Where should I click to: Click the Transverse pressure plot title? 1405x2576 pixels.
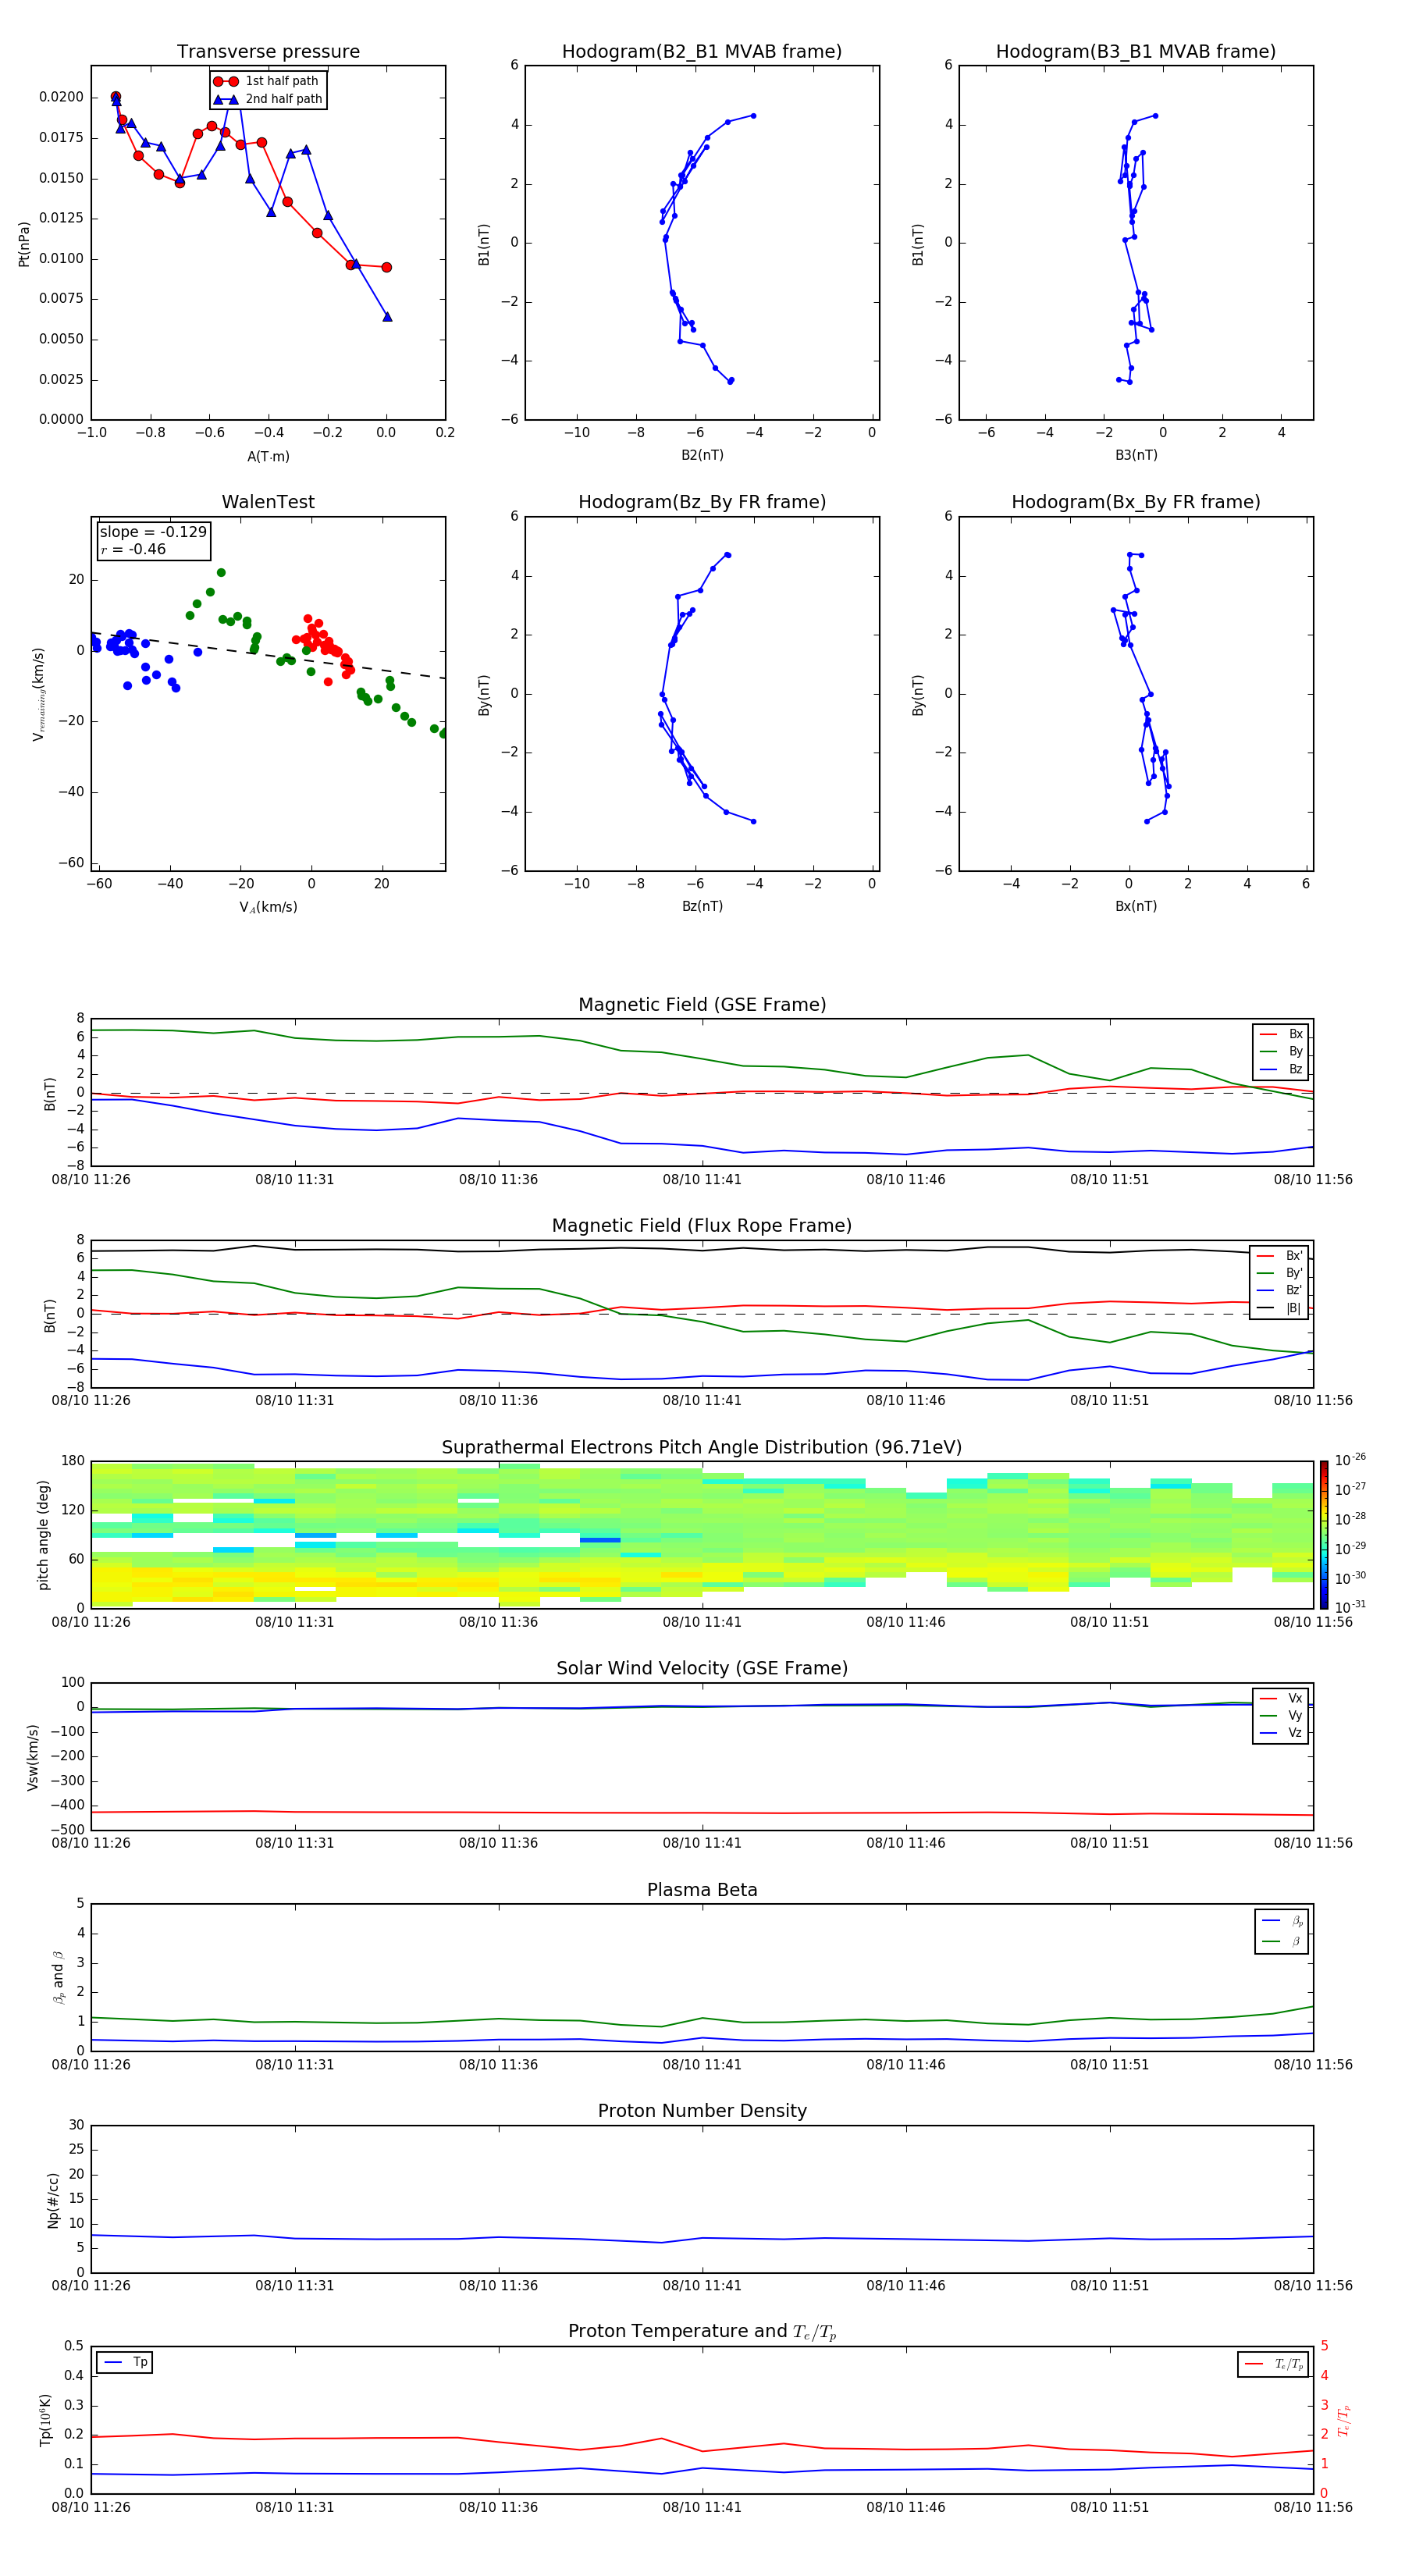tap(268, 52)
